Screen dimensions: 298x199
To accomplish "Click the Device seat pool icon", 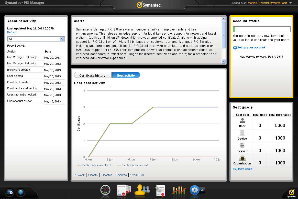I will click(242, 133).
